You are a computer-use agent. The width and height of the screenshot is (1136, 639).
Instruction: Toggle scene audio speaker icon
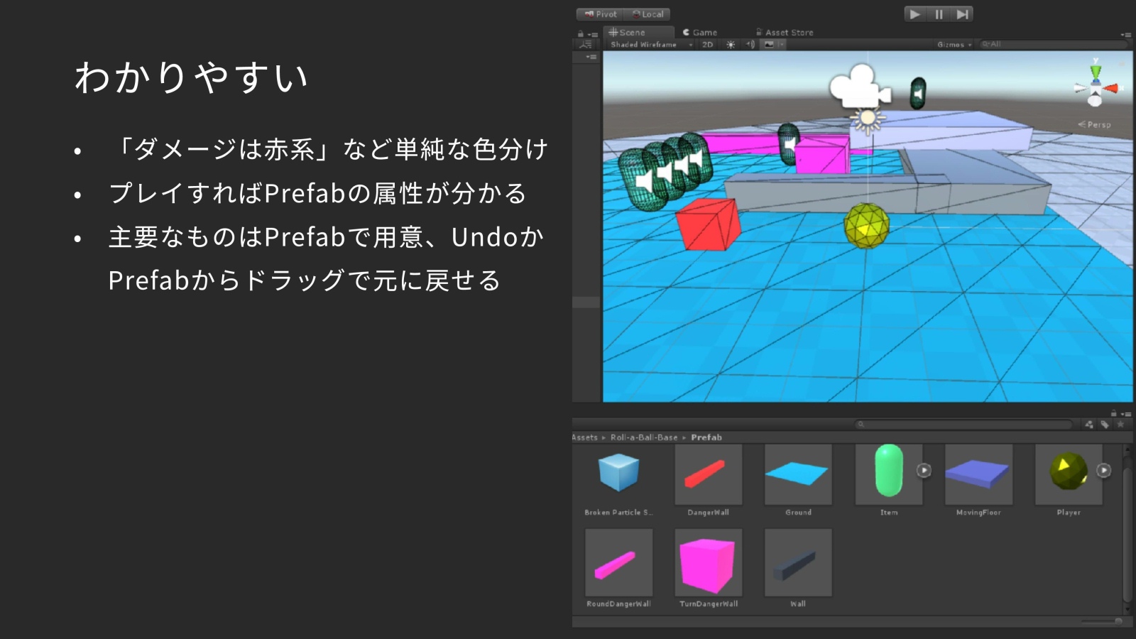click(750, 45)
